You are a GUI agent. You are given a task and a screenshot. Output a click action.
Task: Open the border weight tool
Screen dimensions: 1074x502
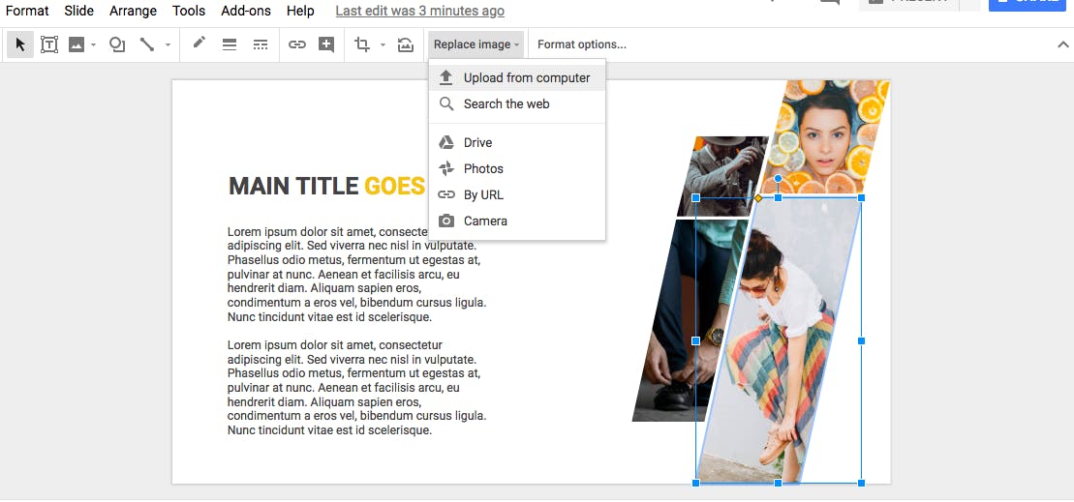230,44
